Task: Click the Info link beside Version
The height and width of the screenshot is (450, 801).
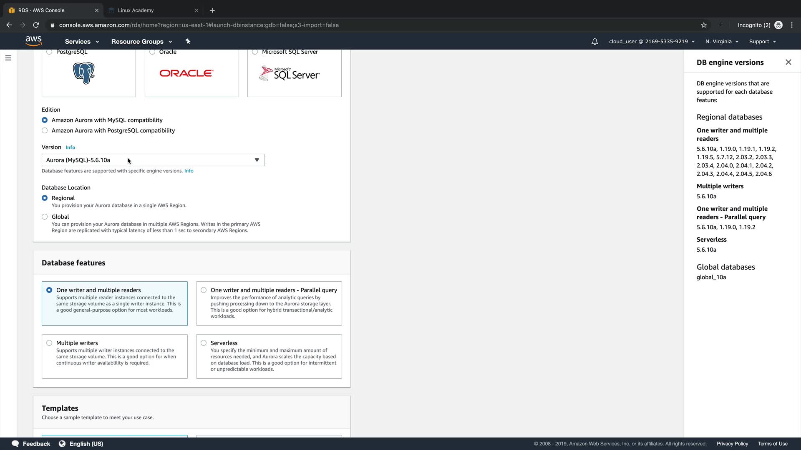Action: click(70, 147)
